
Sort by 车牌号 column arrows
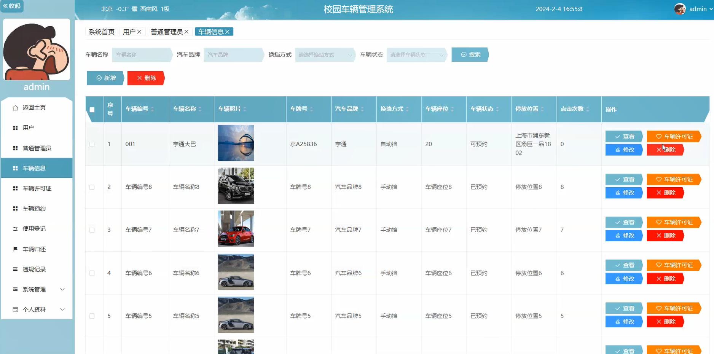[x=311, y=109]
